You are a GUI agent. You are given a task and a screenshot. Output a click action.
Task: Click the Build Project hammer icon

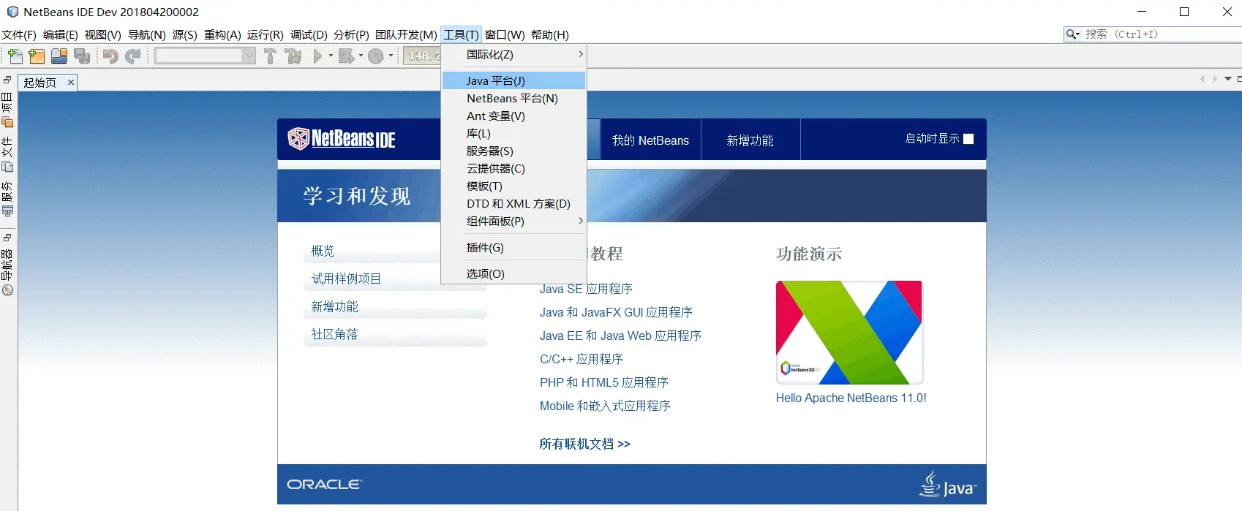[270, 56]
